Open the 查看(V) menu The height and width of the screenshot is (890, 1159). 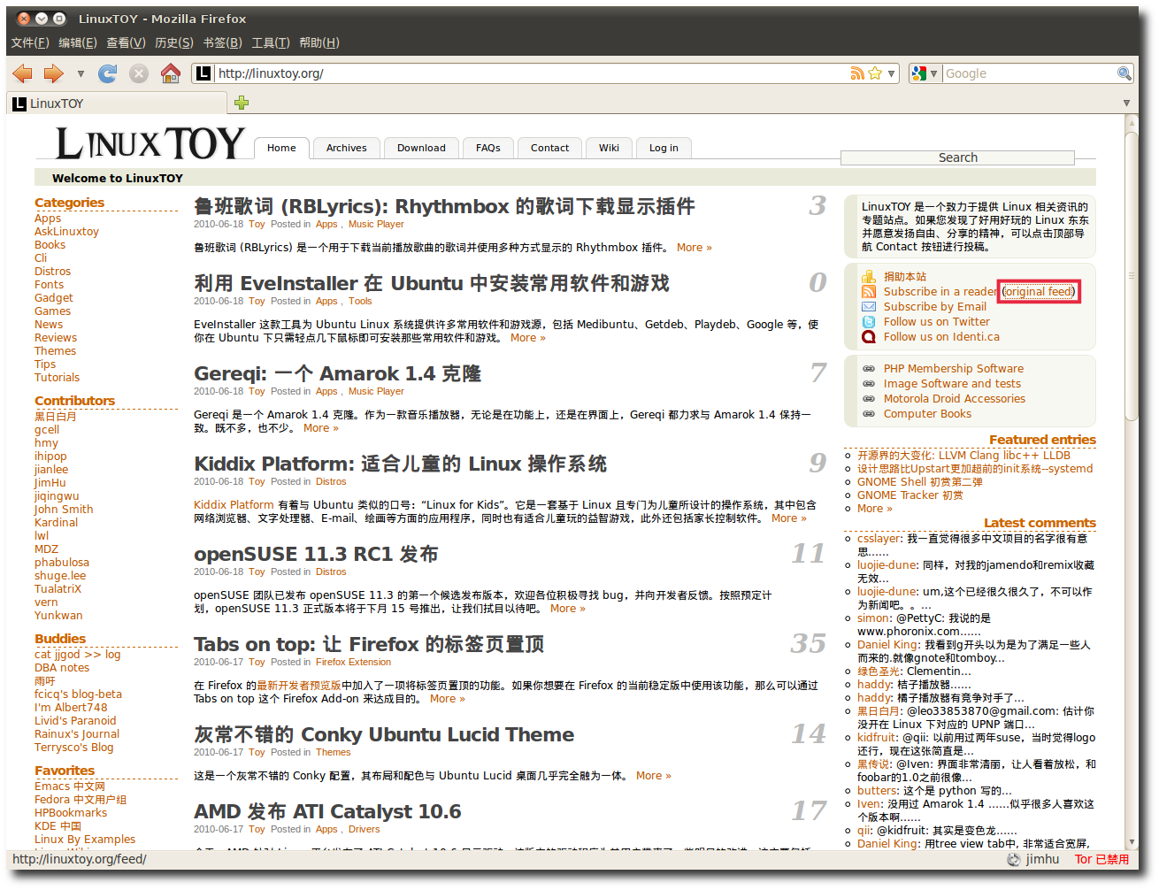126,42
